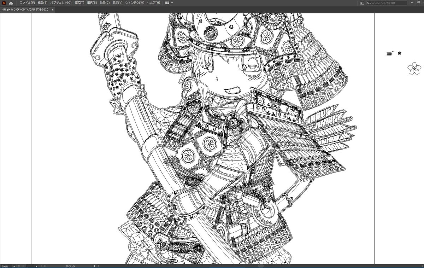The width and height of the screenshot is (424, 268).
Task: Go to the first artboard
Action: (x=19, y=266)
